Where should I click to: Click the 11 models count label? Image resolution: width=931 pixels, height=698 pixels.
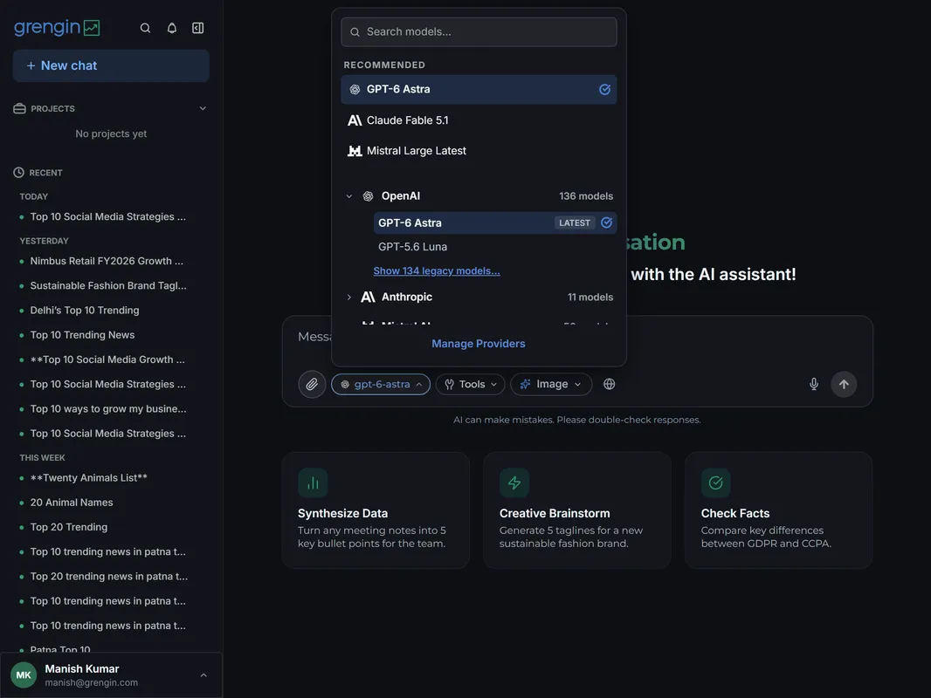[x=590, y=298]
